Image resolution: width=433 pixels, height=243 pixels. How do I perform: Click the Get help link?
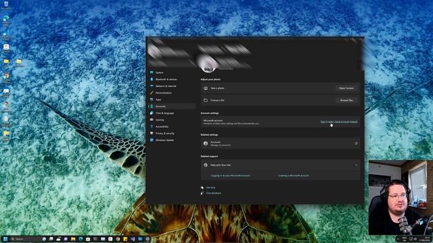point(210,188)
